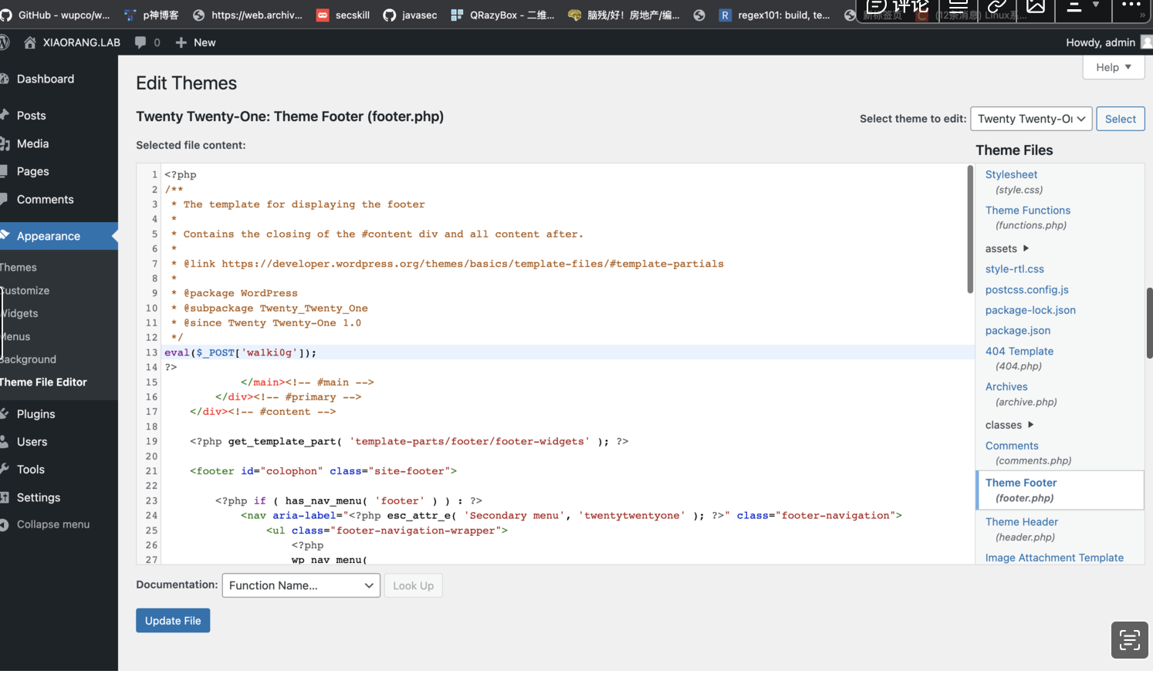
Task: Open the Select theme to edit dropdown
Action: coord(1031,119)
